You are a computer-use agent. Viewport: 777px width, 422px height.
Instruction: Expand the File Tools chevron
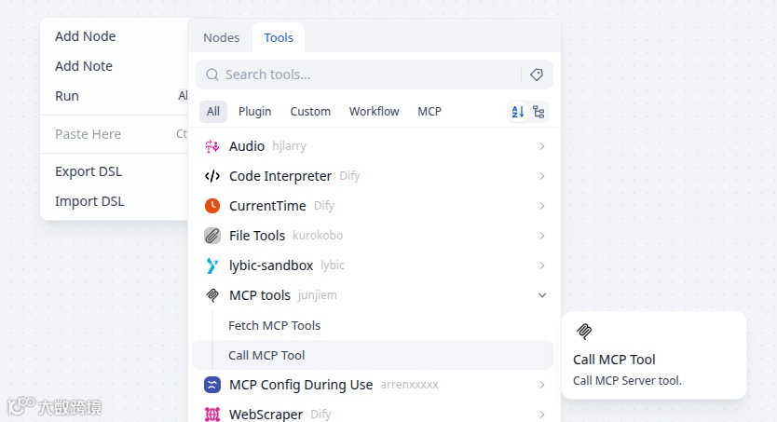point(542,236)
